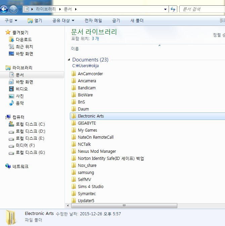Create a folder with 새 폴더
Image resolution: width=225 pixels, height=226 pixels.
pos(137,20)
